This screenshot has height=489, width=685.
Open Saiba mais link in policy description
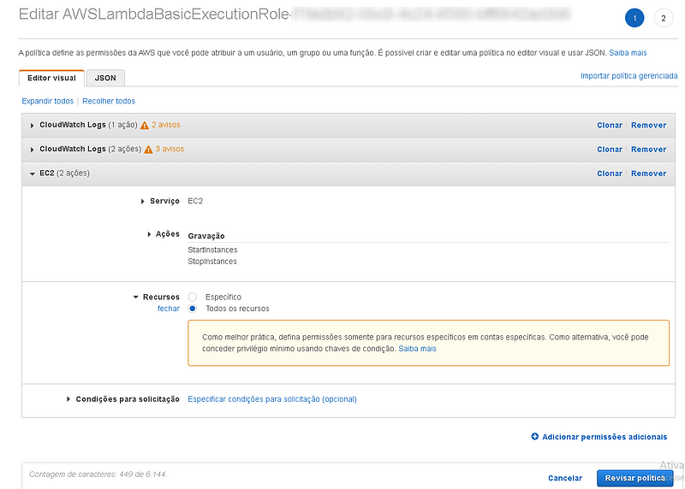tap(628, 53)
